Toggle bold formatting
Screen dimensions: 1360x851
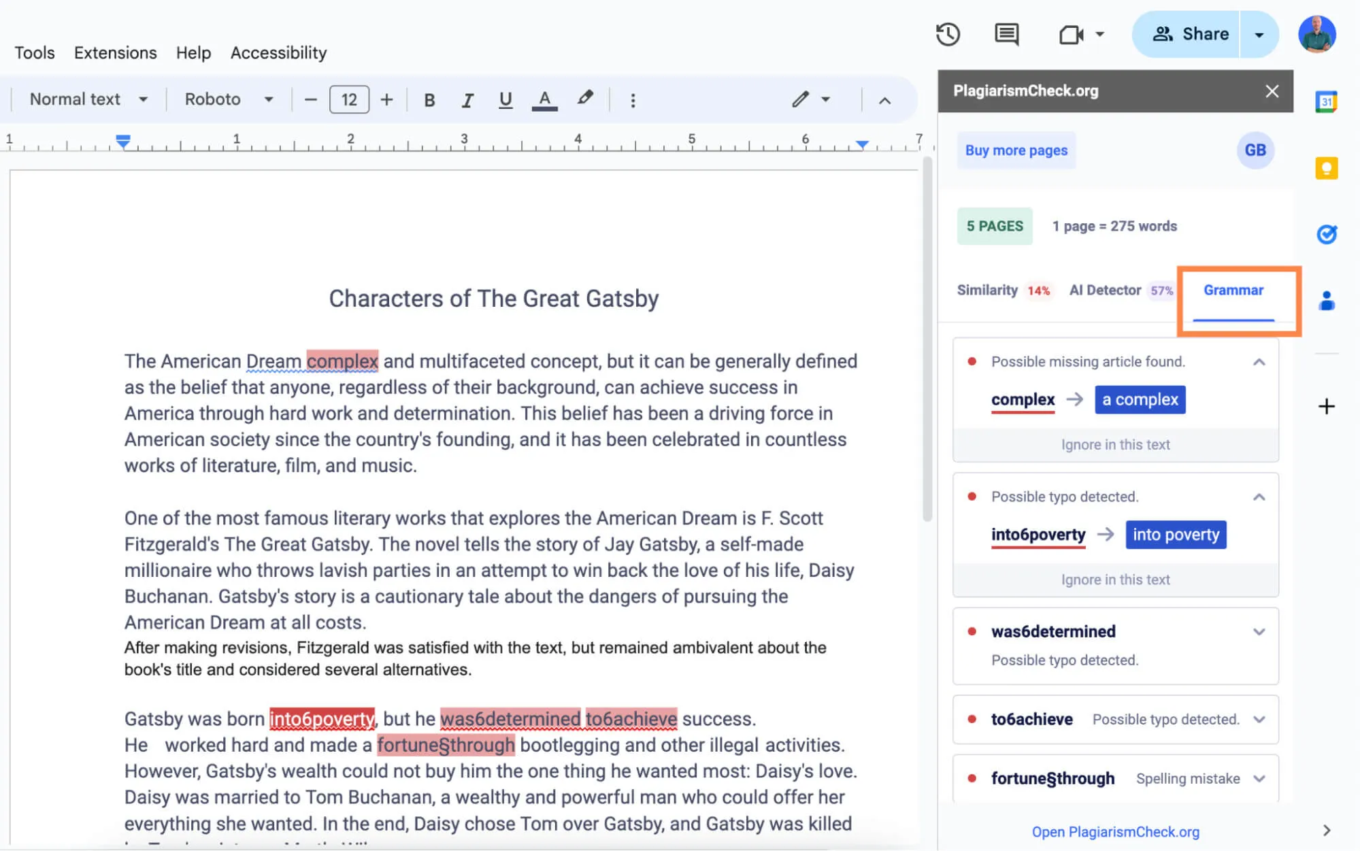(x=429, y=99)
